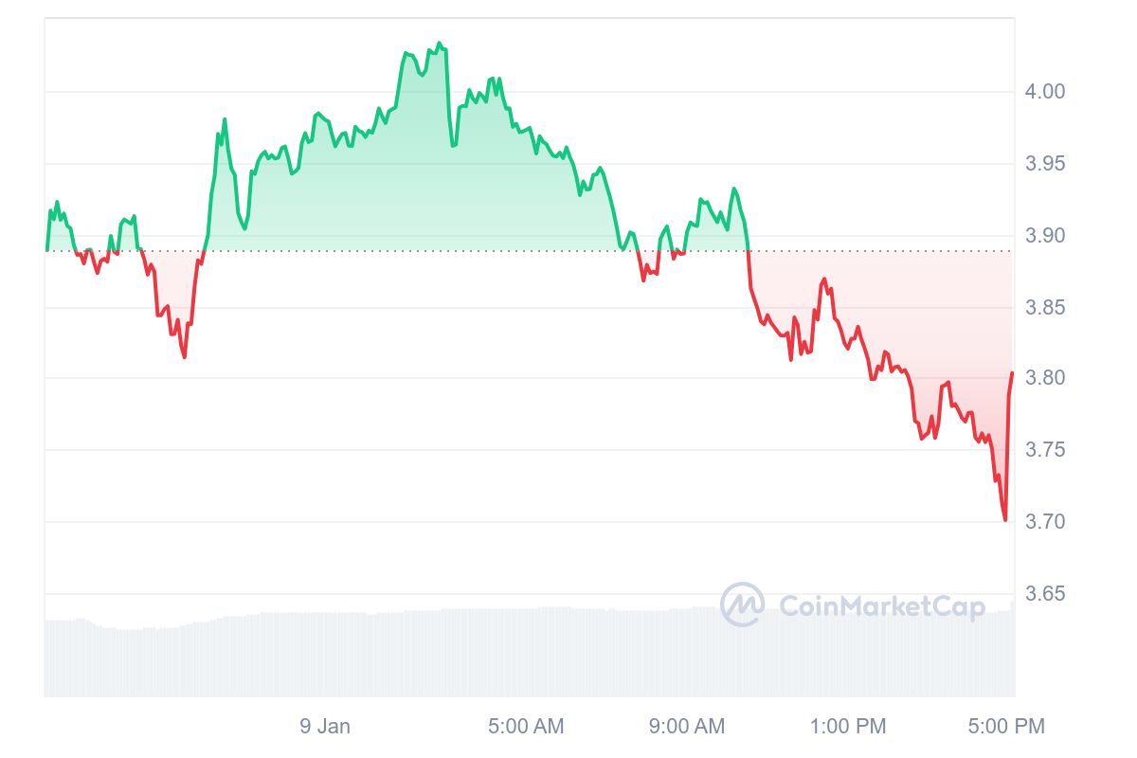Select the 3.80 price axis label
The image size is (1137, 758).
[x=1046, y=379]
